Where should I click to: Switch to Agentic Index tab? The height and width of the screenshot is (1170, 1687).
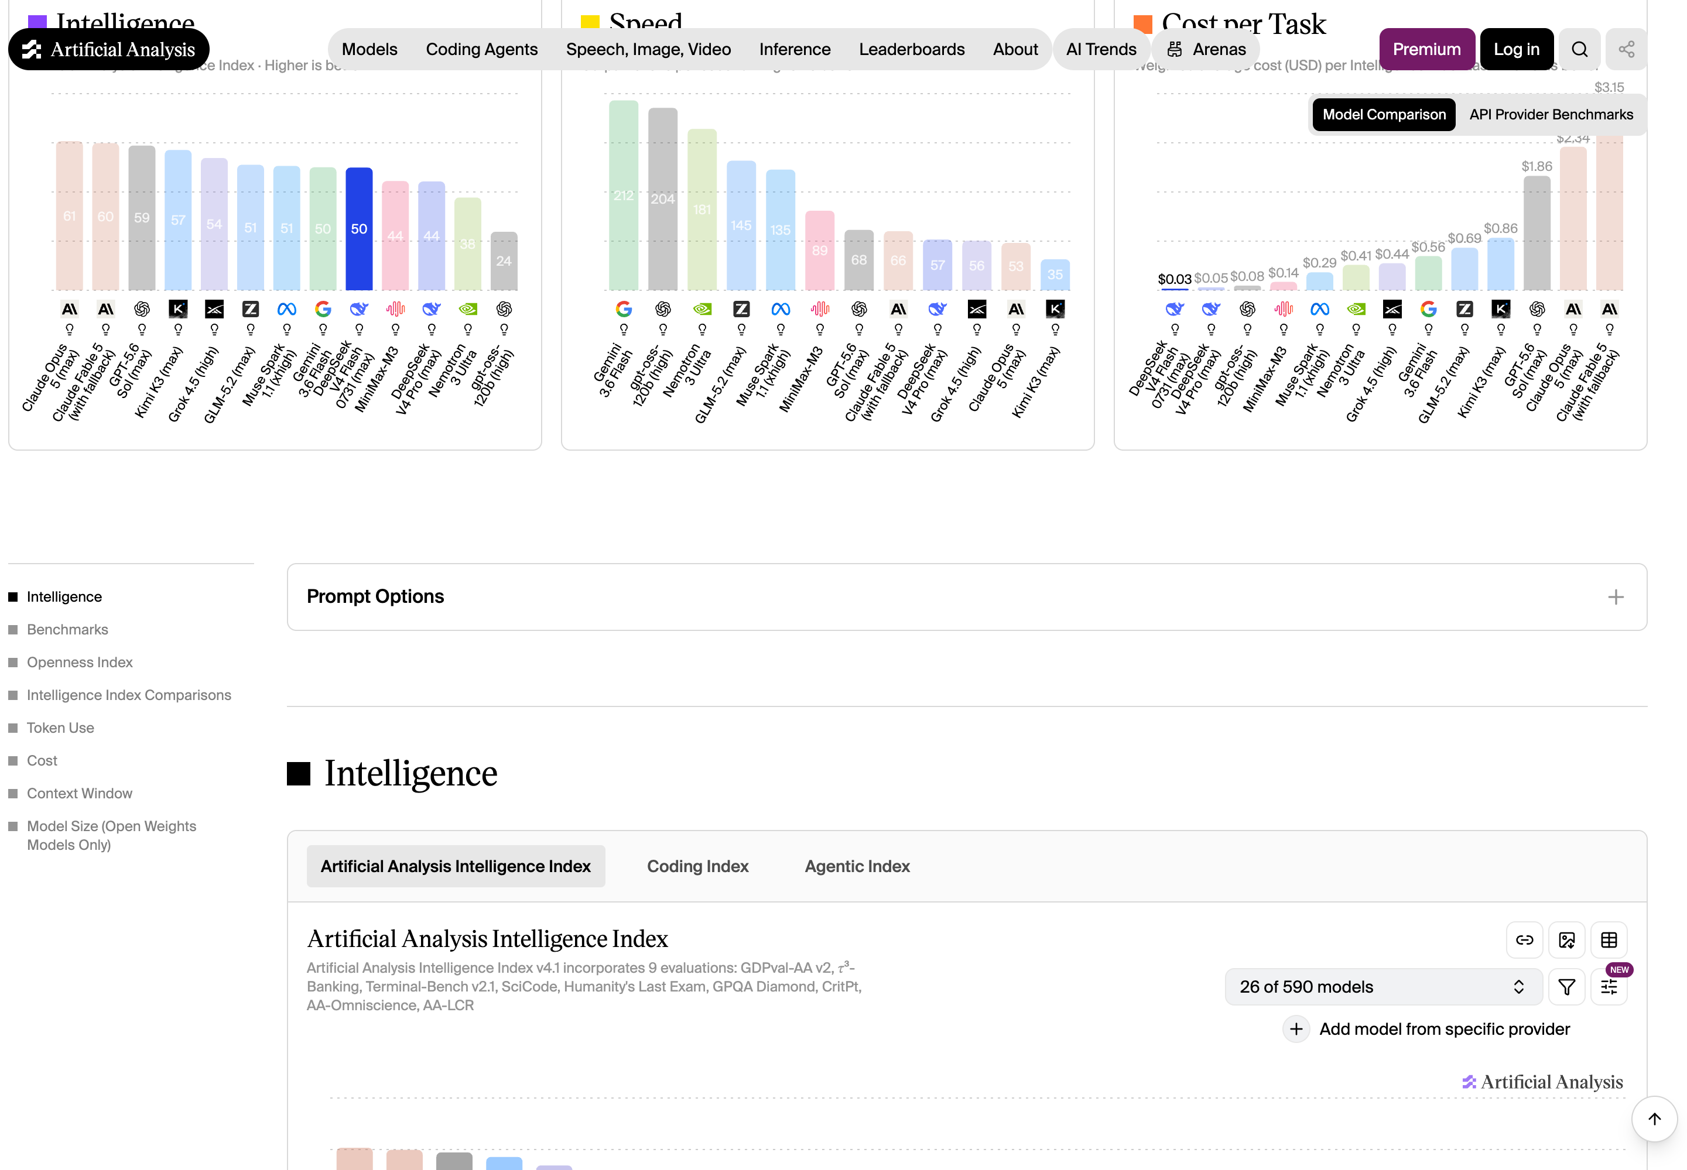(x=857, y=866)
